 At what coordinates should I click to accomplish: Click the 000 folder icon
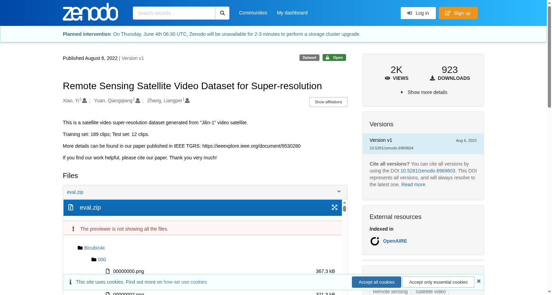tap(94, 260)
